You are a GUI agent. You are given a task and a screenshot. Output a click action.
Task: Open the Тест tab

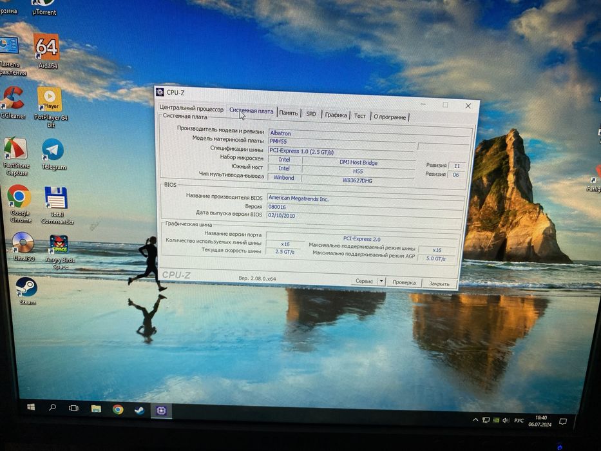pyautogui.click(x=359, y=116)
